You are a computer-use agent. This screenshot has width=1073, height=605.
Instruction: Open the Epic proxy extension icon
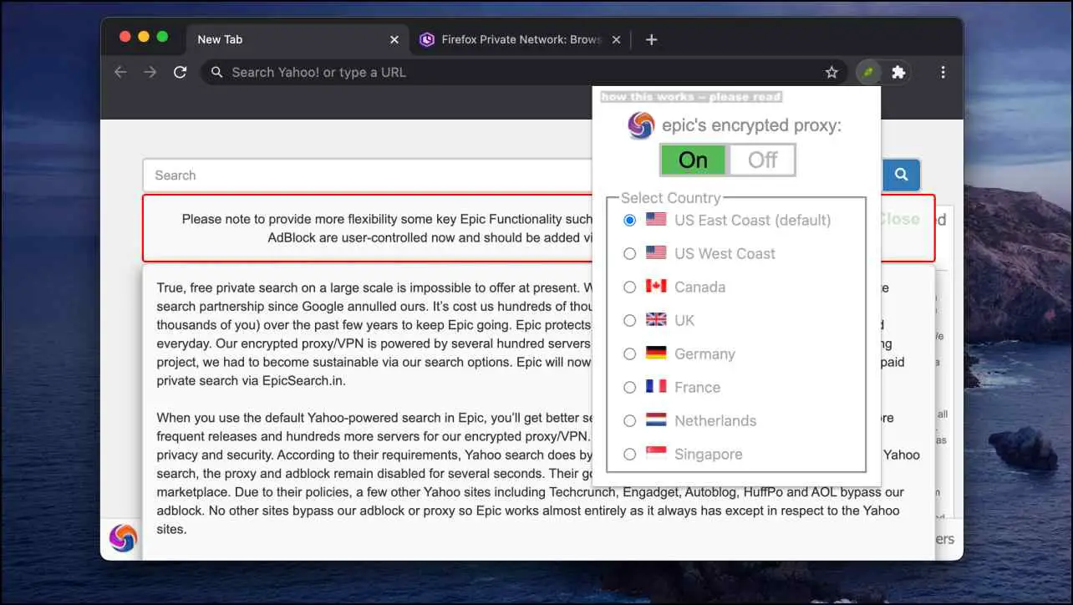pos(868,73)
